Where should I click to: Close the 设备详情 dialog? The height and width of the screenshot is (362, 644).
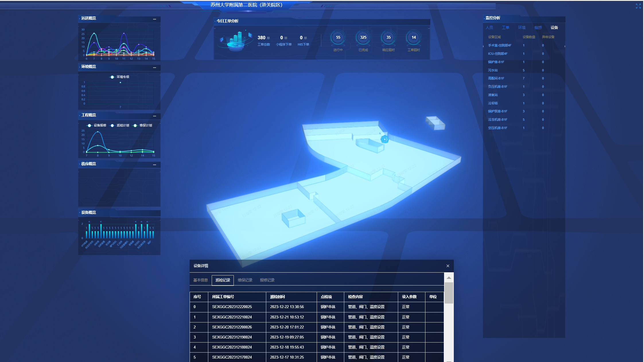448,266
